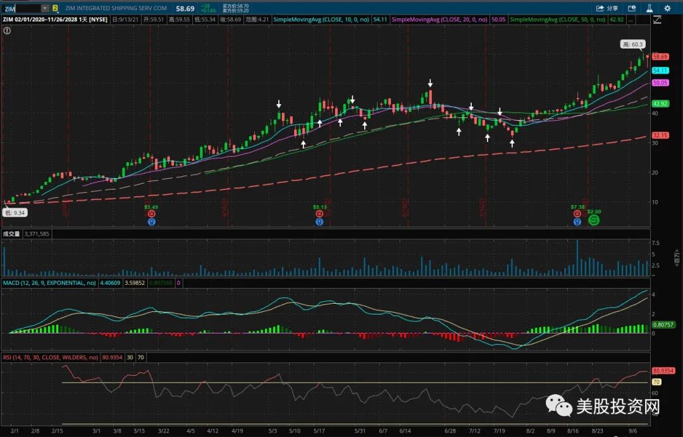Viewport: 683px width, 437px height.
Task: Click the 成交量 volume panel label
Action: point(11,234)
